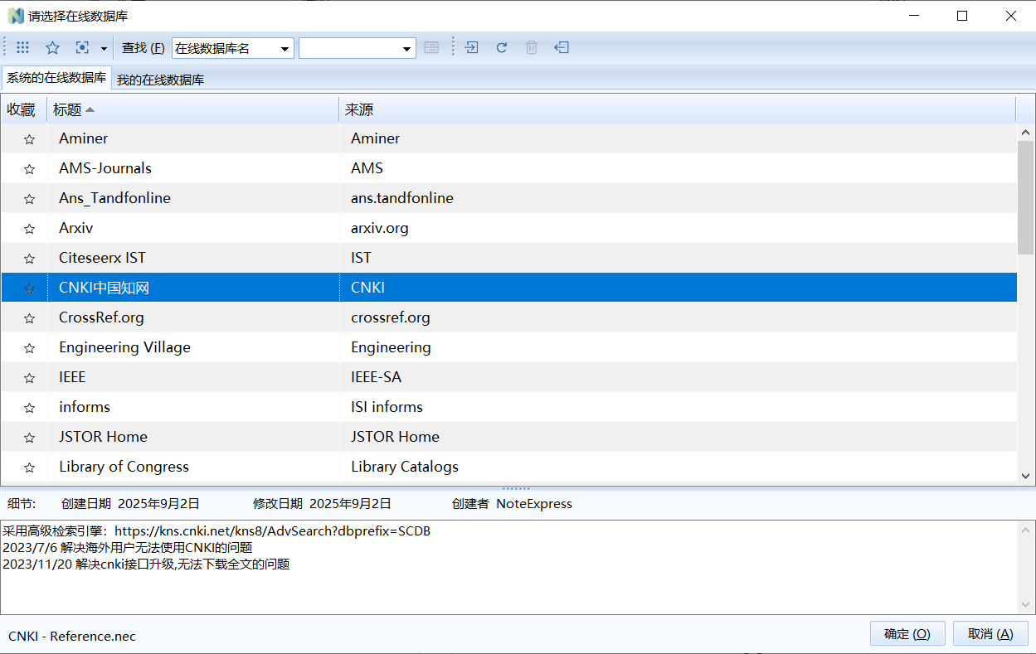Click the export database icon
1036x654 pixels.
(562, 48)
